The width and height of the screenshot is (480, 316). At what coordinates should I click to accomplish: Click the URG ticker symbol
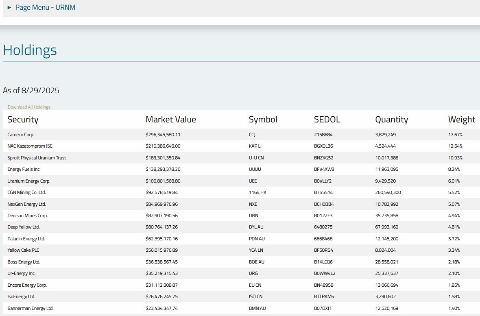pyautogui.click(x=253, y=273)
